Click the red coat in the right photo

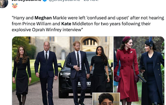coord(127,74)
